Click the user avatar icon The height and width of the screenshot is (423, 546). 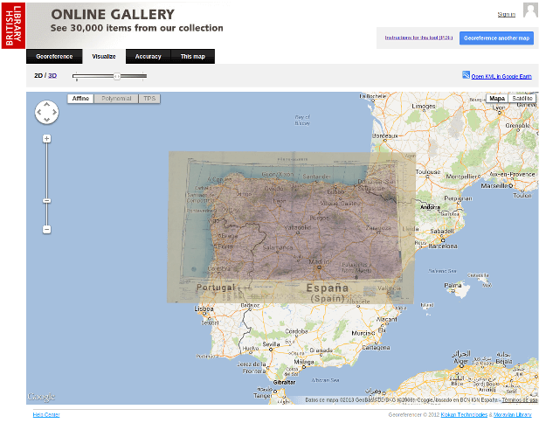tap(530, 10)
